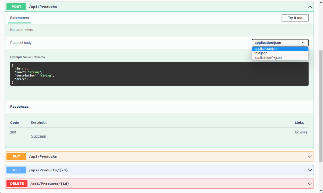
Task: Expand the DELETE /api/Products/{id} operation
Action: click(309, 184)
